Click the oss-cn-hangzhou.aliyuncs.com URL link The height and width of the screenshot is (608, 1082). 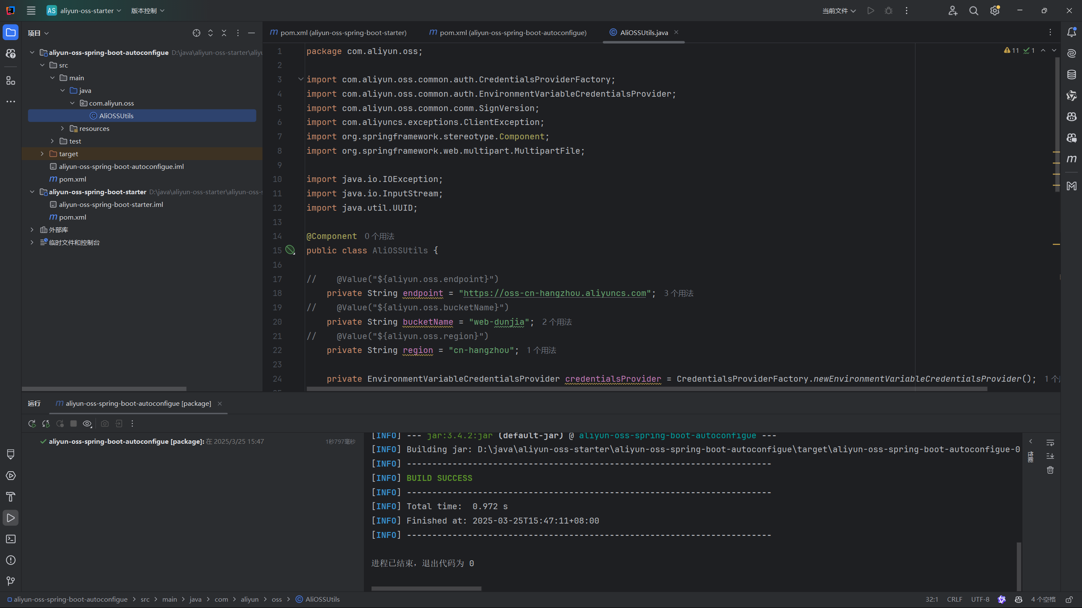pyautogui.click(x=555, y=293)
